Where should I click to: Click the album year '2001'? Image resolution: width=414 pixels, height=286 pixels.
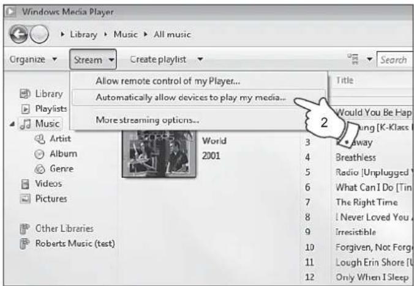click(x=211, y=156)
